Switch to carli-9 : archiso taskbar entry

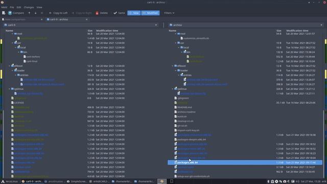[32, 181]
